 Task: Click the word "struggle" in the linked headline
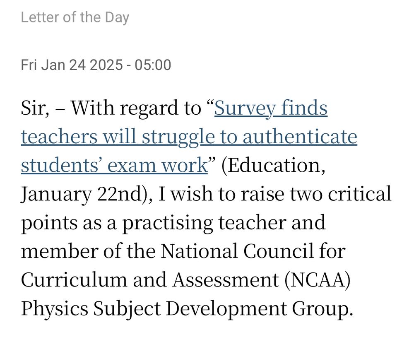point(178,137)
